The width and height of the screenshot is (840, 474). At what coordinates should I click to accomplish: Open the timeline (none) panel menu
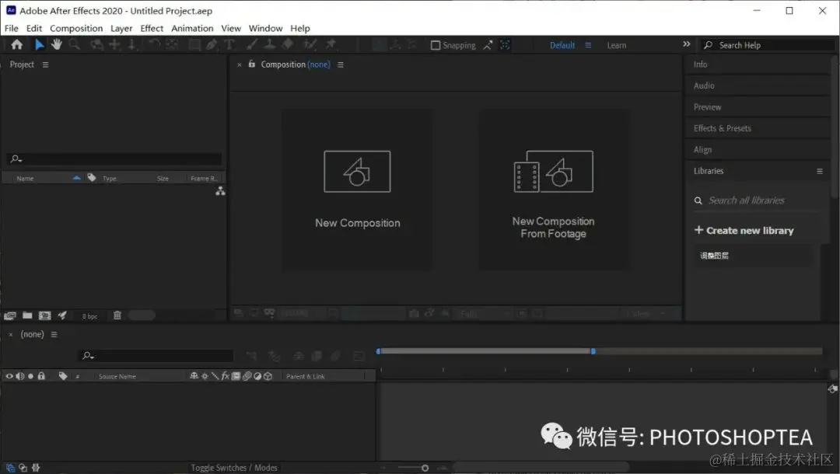[54, 334]
